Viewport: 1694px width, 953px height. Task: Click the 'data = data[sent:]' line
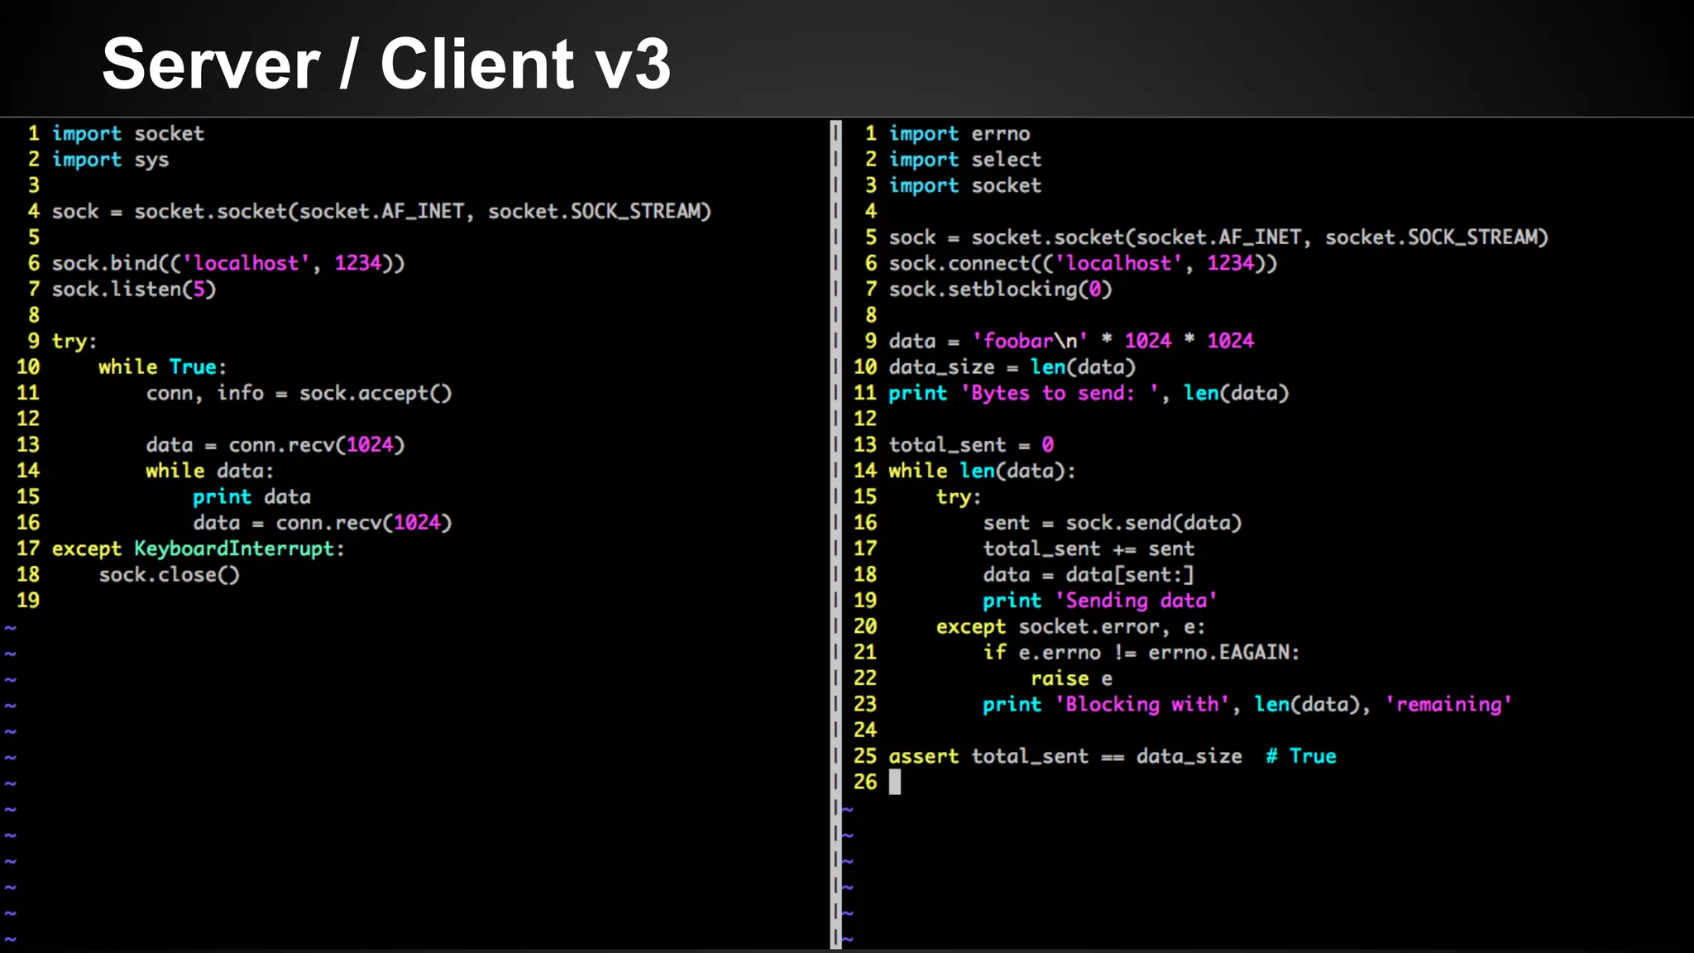coord(1089,575)
